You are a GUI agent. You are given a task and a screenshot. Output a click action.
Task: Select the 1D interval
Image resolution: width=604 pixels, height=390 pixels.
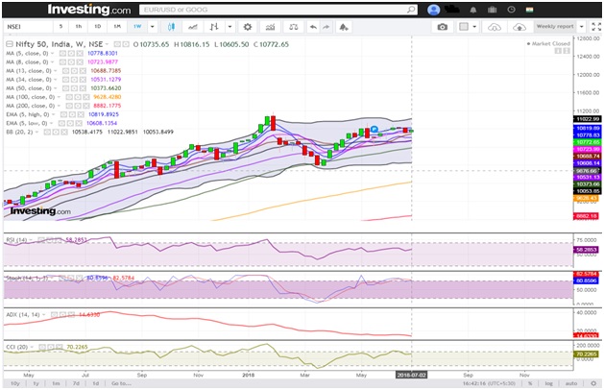tap(97, 26)
